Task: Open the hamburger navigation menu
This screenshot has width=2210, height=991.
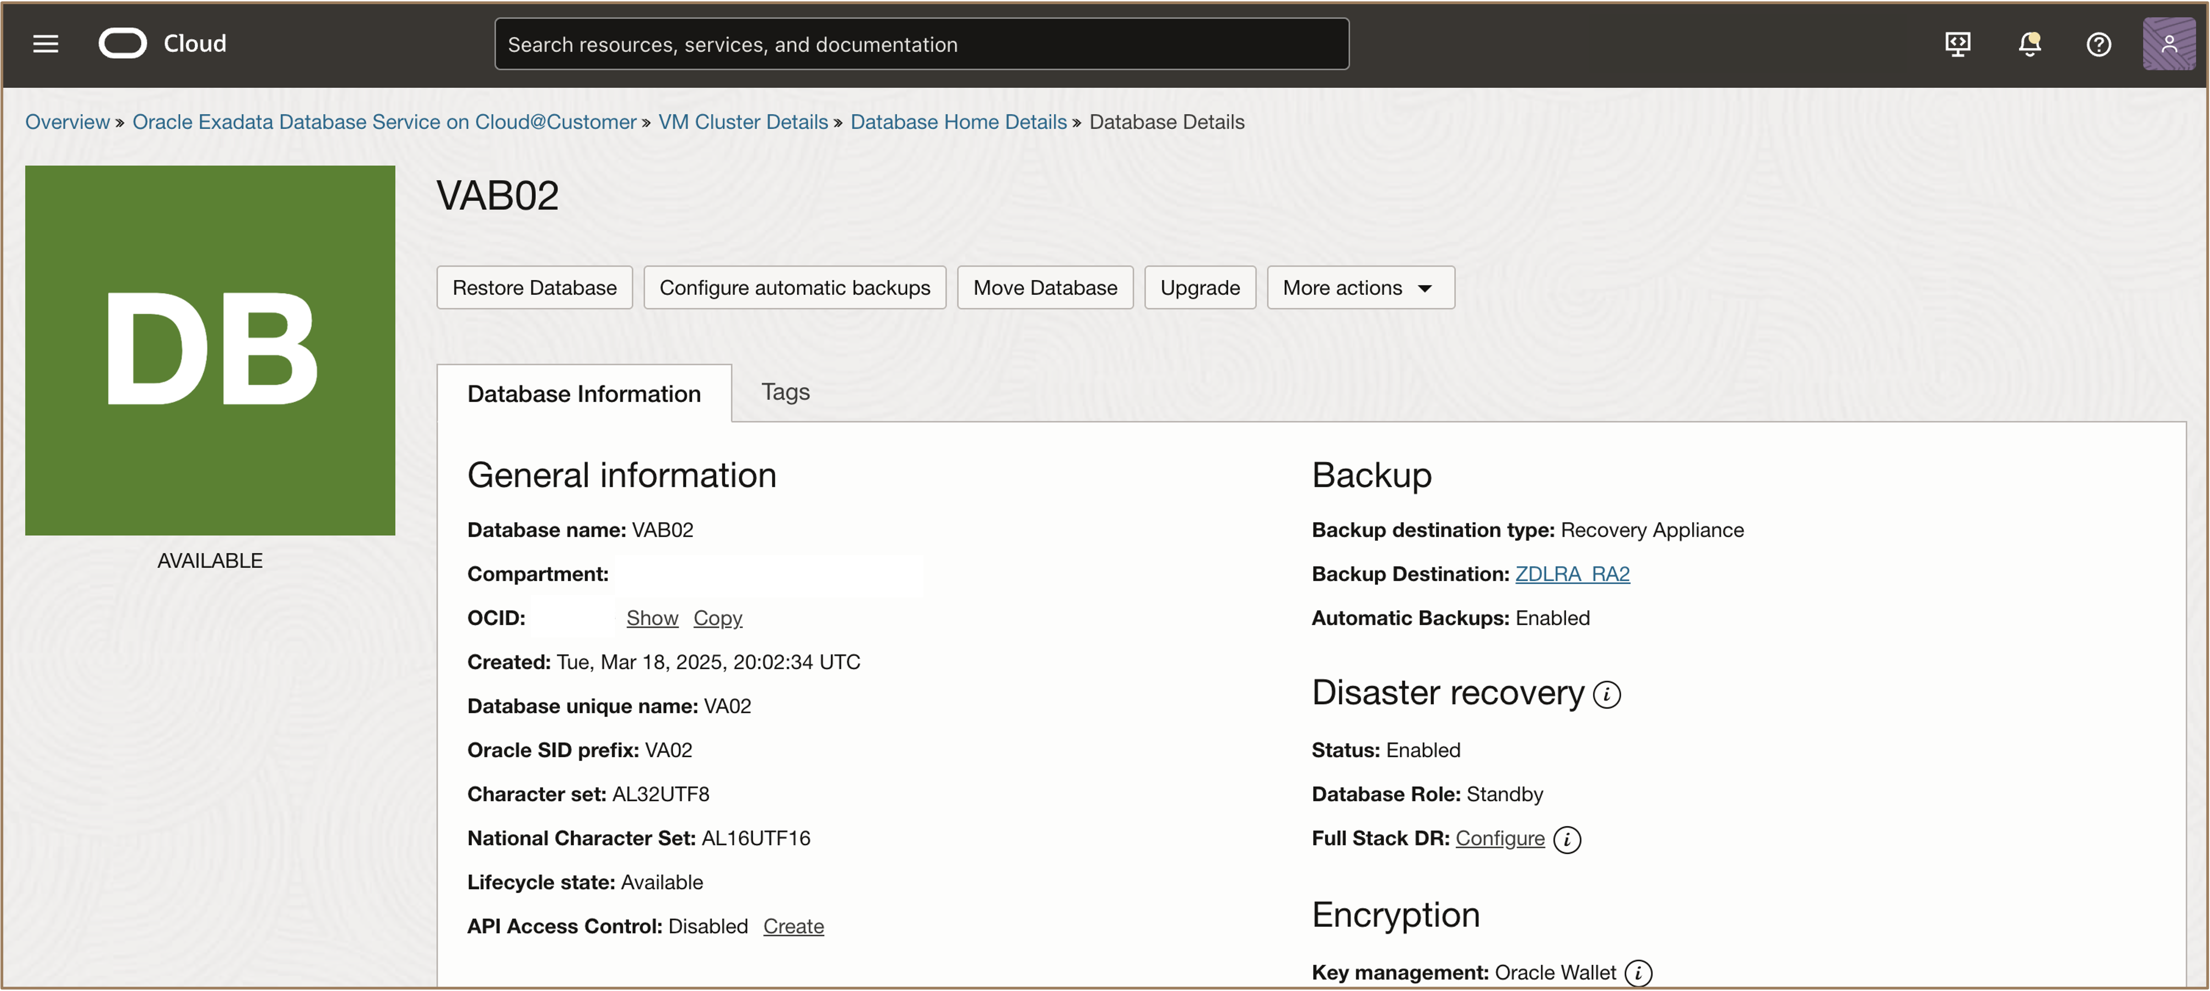Action: (45, 44)
